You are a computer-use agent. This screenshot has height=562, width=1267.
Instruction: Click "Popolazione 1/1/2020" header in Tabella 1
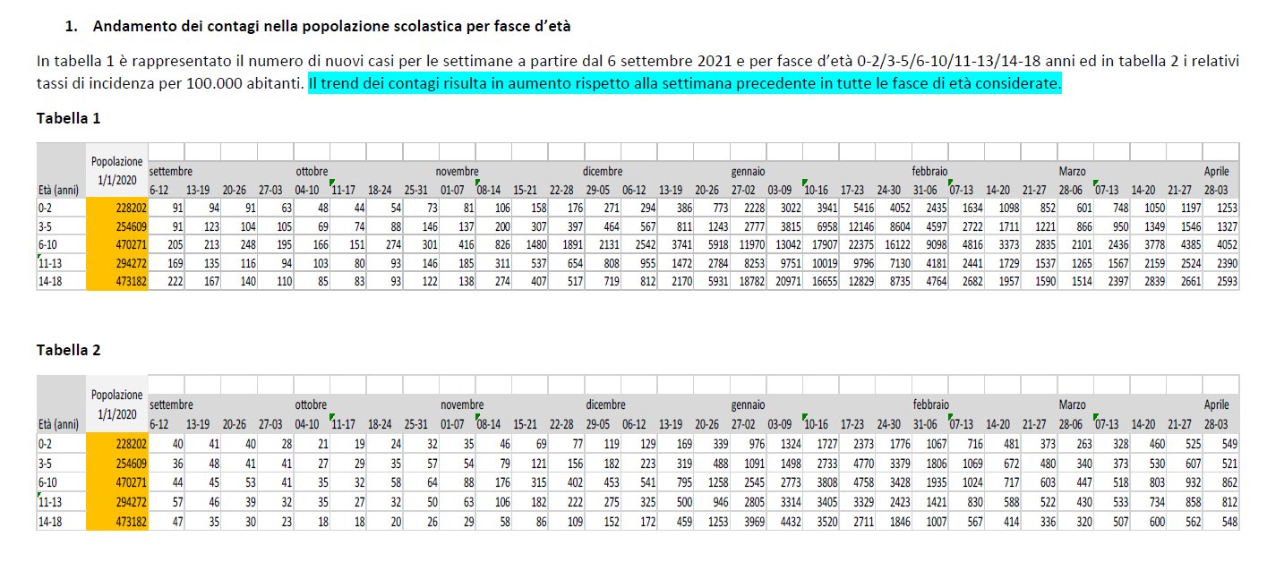116,170
